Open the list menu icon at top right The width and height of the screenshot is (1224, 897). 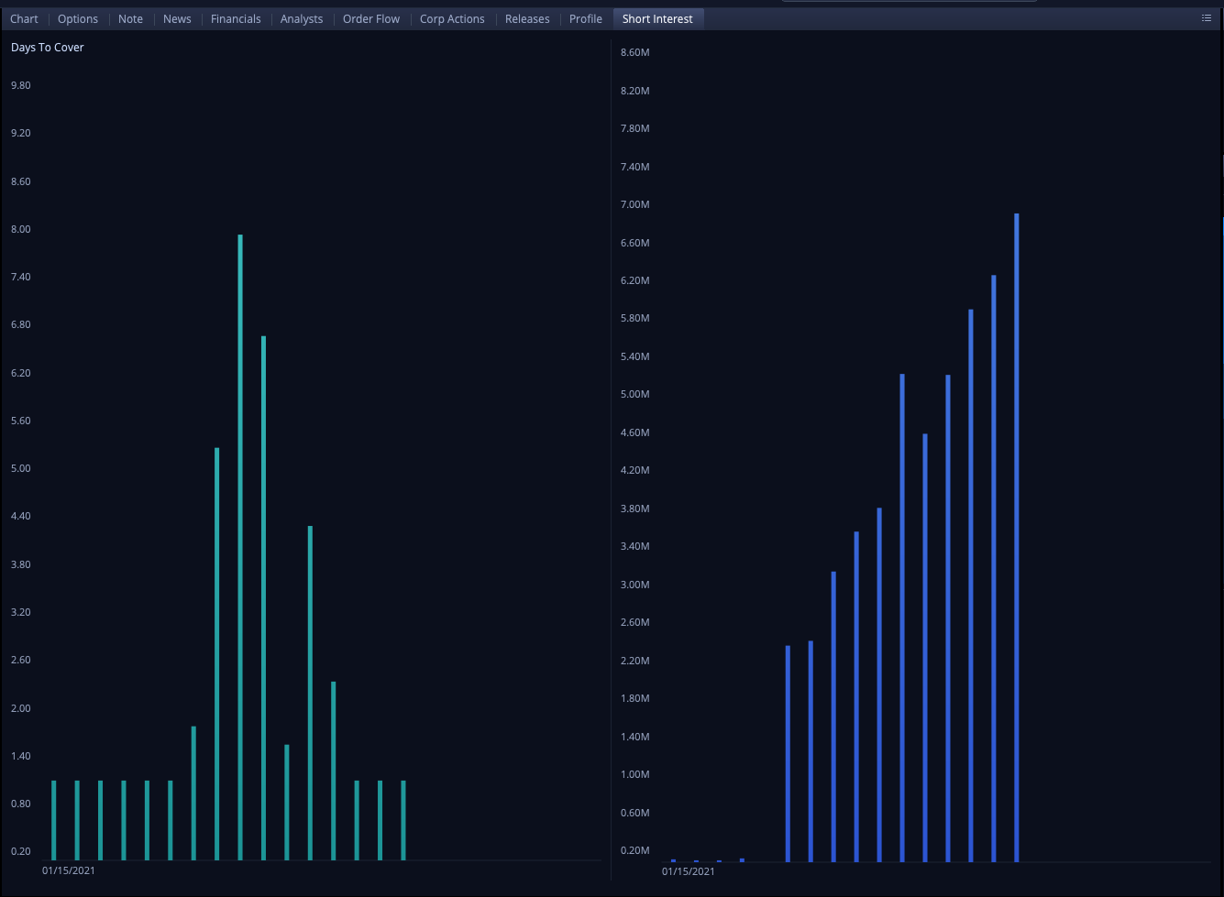coord(1207,18)
